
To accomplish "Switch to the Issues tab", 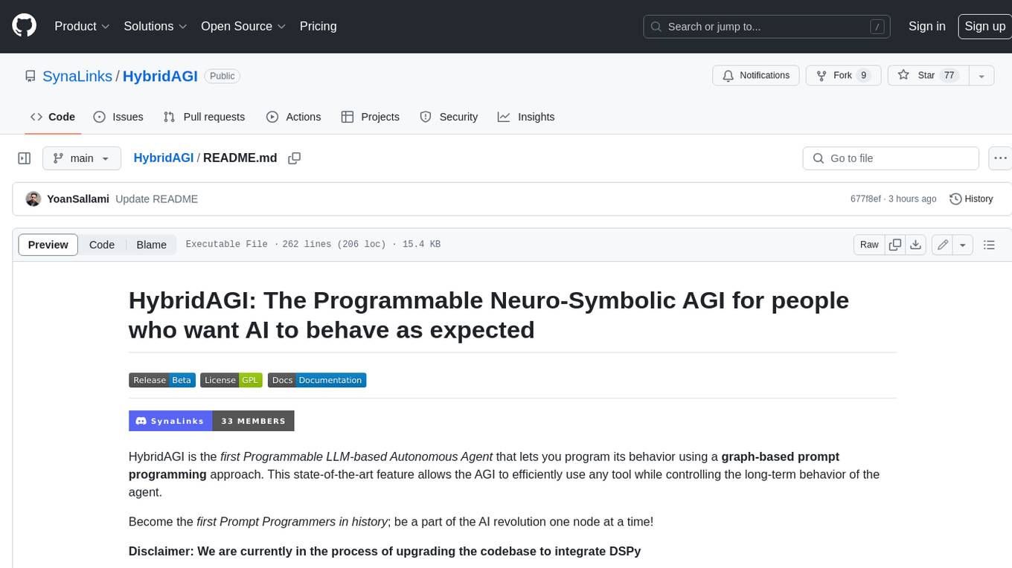I will tap(118, 117).
